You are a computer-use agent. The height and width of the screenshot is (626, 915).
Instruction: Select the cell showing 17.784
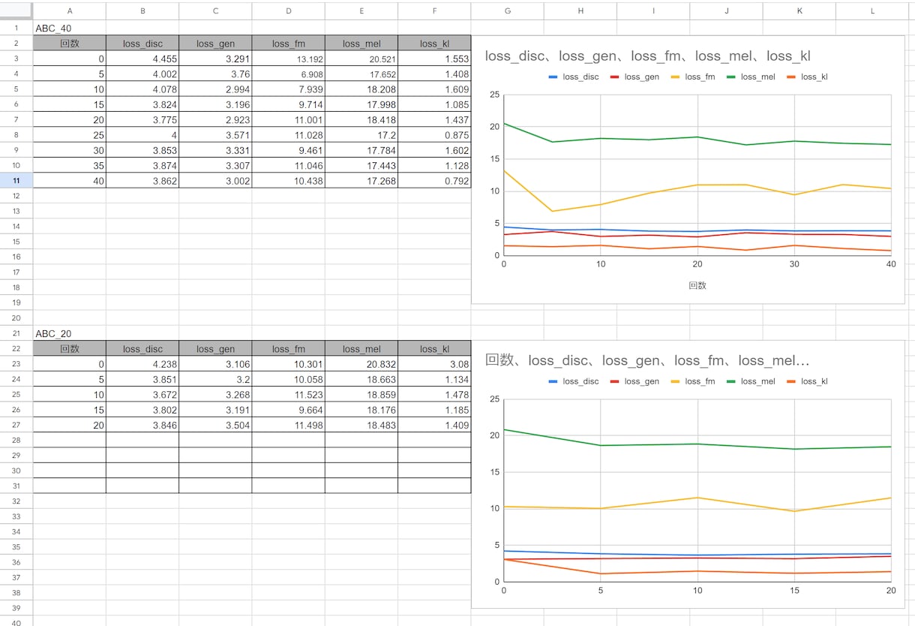[361, 150]
